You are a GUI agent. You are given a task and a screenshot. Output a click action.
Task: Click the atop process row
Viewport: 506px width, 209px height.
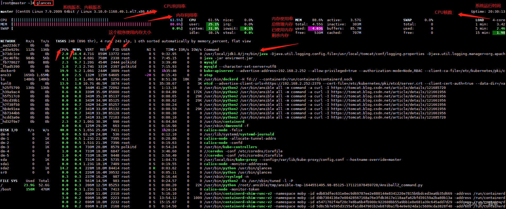(136, 75)
